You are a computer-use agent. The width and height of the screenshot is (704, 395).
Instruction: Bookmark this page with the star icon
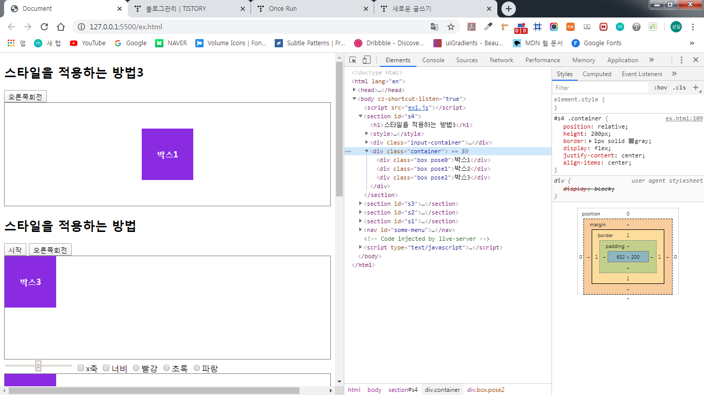point(450,27)
